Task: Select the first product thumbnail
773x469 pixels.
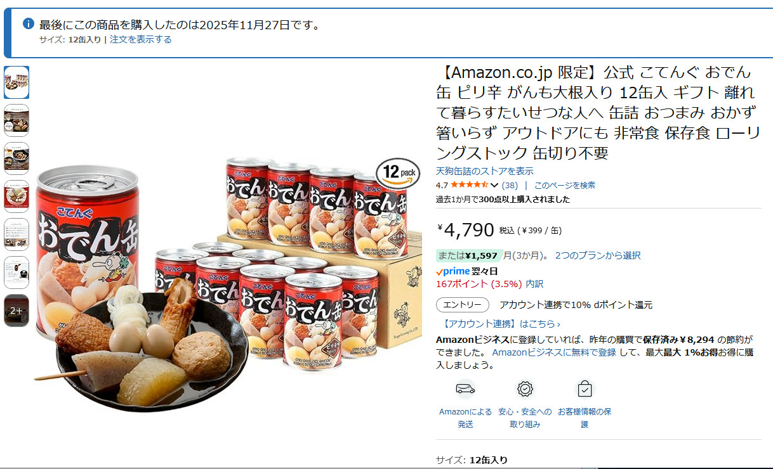Action: pos(17,82)
